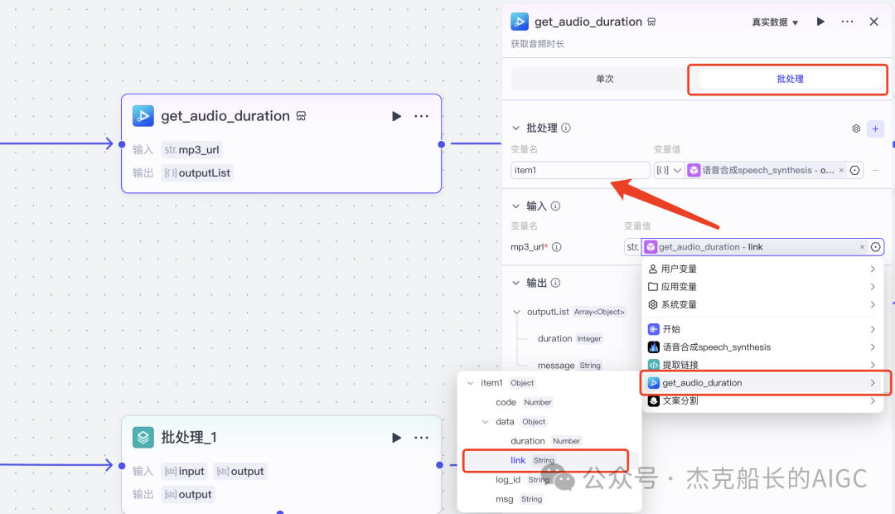Open 文案分割 variables submenu
Screen dimensions: 895x514
[762, 401]
